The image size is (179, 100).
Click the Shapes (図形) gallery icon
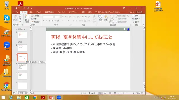100,17
